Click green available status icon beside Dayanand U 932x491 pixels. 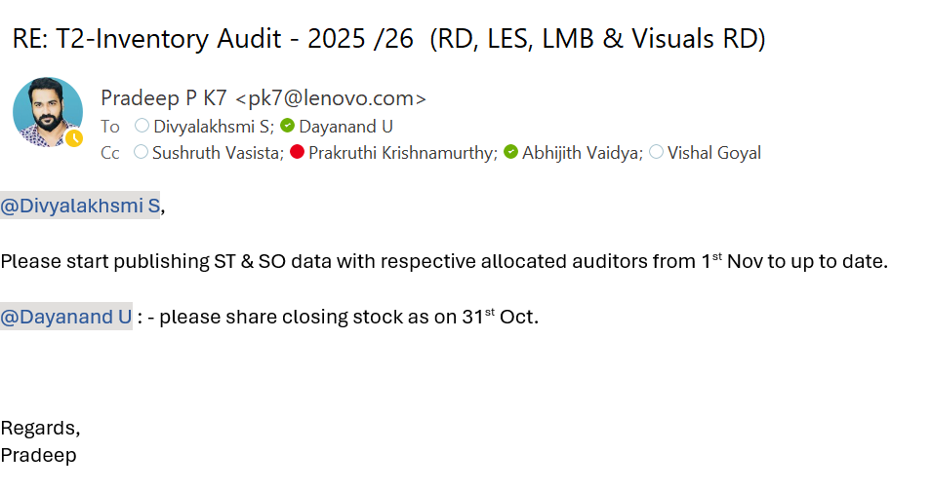(x=287, y=126)
